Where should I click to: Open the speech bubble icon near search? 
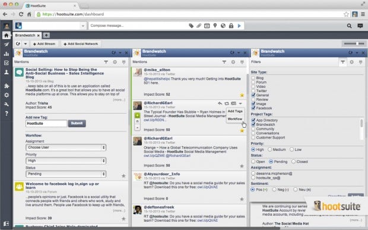[x=360, y=26]
